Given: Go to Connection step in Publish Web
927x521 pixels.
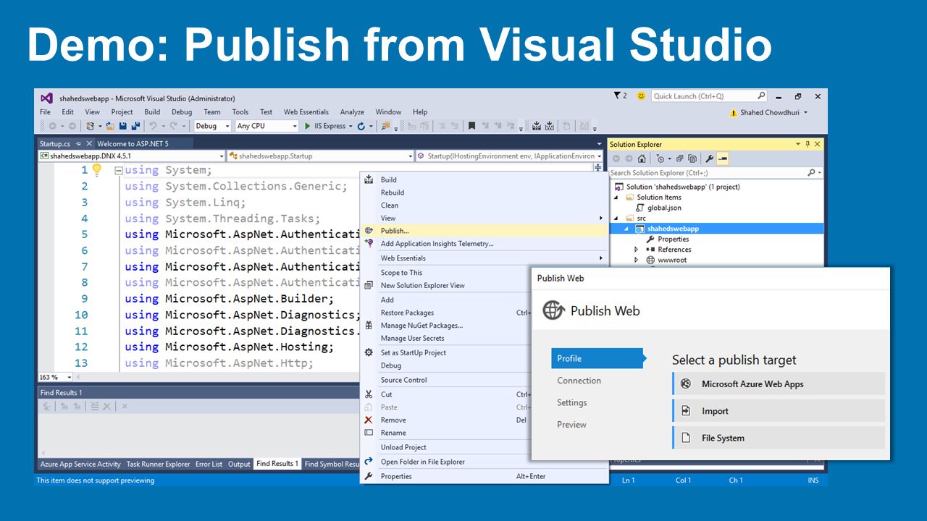Looking at the screenshot, I should tap(579, 381).
